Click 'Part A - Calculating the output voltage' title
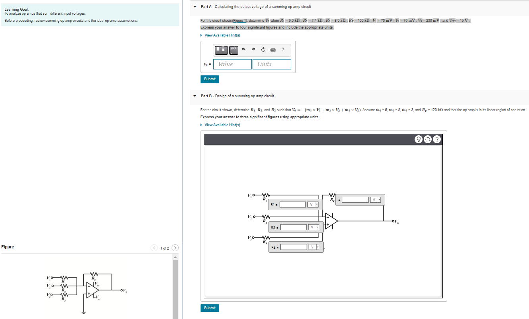 click(256, 7)
